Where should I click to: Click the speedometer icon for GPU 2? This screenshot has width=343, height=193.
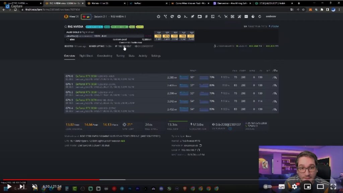[x=275, y=93]
